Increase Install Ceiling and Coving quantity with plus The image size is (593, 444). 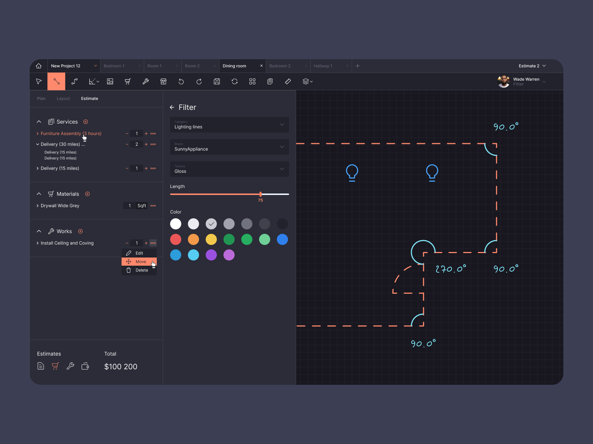(146, 243)
